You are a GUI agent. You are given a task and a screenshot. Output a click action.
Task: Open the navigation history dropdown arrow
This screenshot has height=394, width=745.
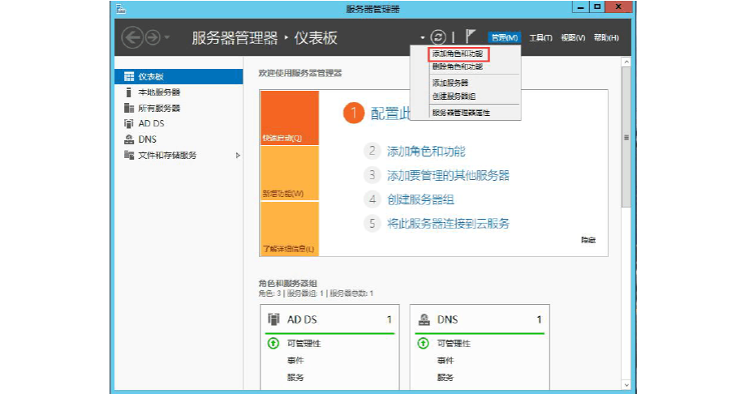(x=167, y=38)
